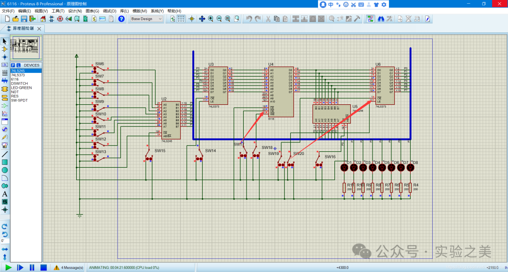This screenshot has height=272, width=508.
Task: Stop the simulation with the square button
Action: (x=43, y=267)
